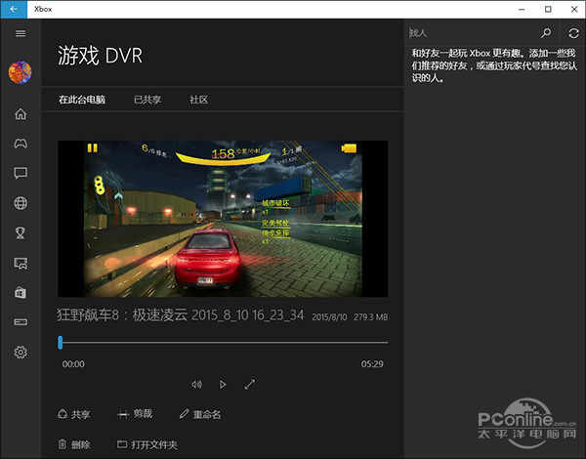Open Achievements trophy icon

coord(20,232)
